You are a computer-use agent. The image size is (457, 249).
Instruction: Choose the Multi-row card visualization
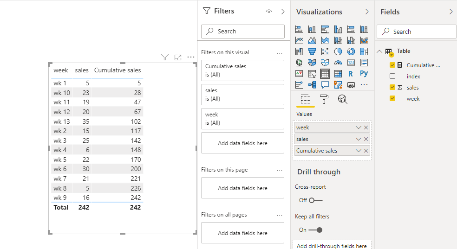pyautogui.click(x=364, y=63)
